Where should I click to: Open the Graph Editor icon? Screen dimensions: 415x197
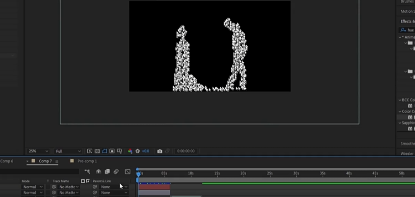[128, 172]
